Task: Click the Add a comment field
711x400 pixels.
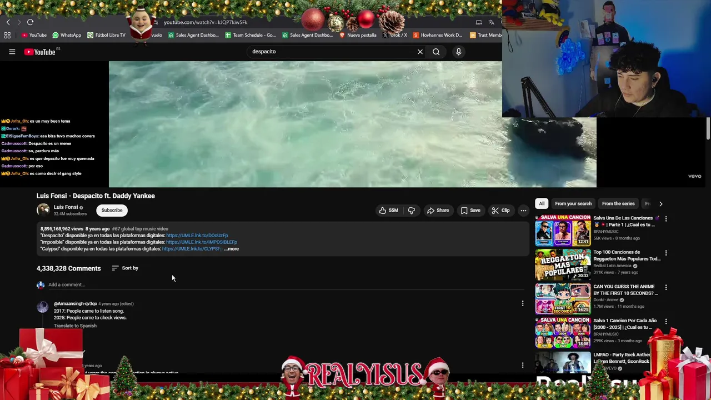Action: (286, 285)
